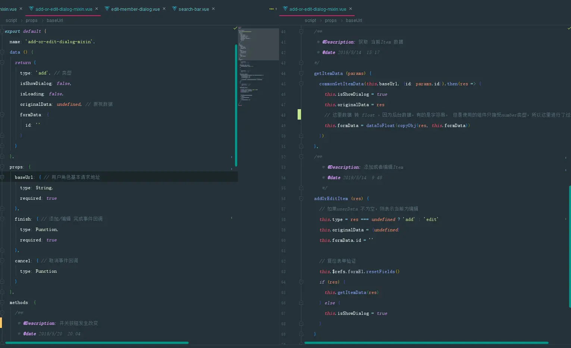Collapse the 'data ()' function fold marker
The image size is (571, 348).
[2, 52]
